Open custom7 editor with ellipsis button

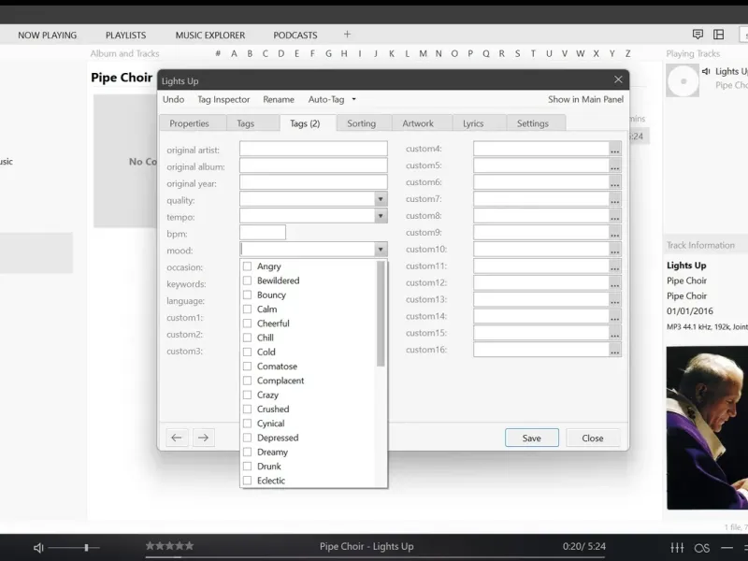(x=615, y=199)
